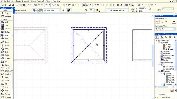Image resolution: width=177 pixels, height=99 pixels.
Task: Open the File menu
Action: (4, 1)
